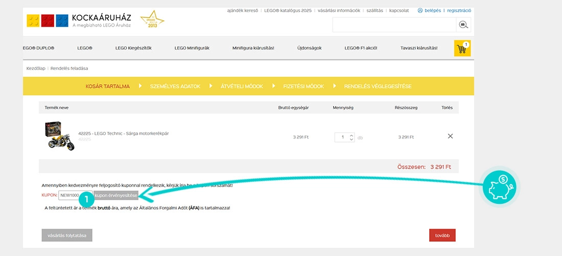The width and height of the screenshot is (562, 256).
Task: Focus the site search box
Action: (393, 25)
